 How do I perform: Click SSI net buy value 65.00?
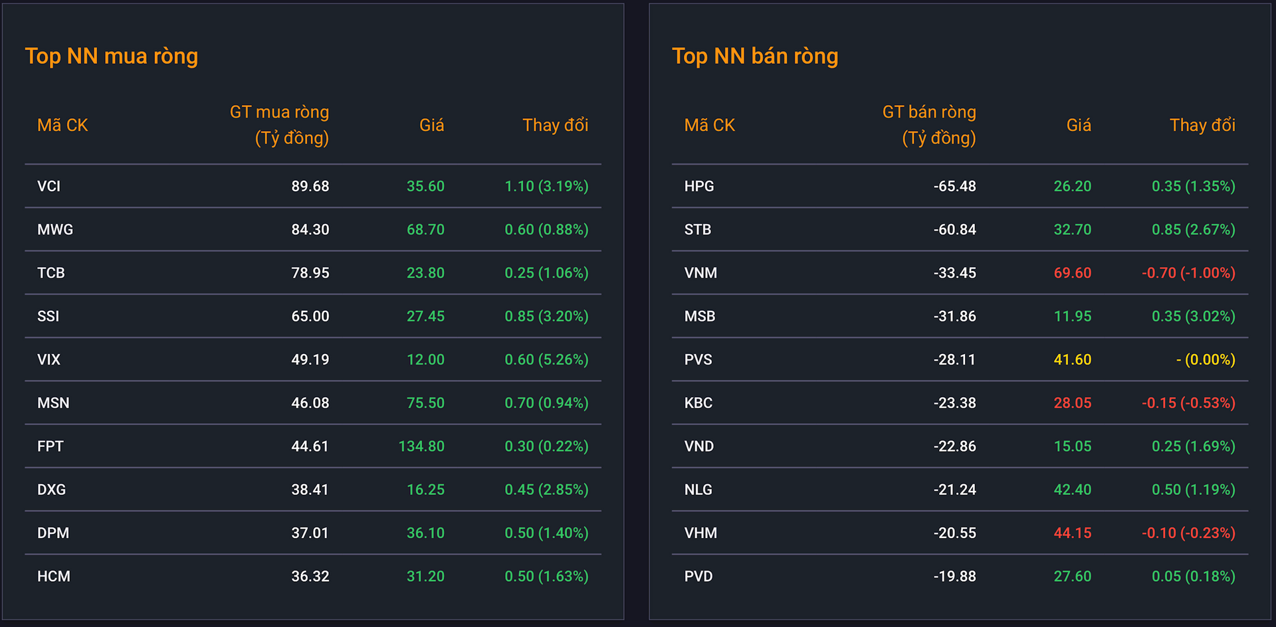pyautogui.click(x=310, y=316)
